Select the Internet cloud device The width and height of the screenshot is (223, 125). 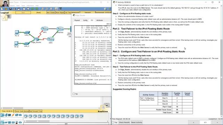(x=60, y=29)
